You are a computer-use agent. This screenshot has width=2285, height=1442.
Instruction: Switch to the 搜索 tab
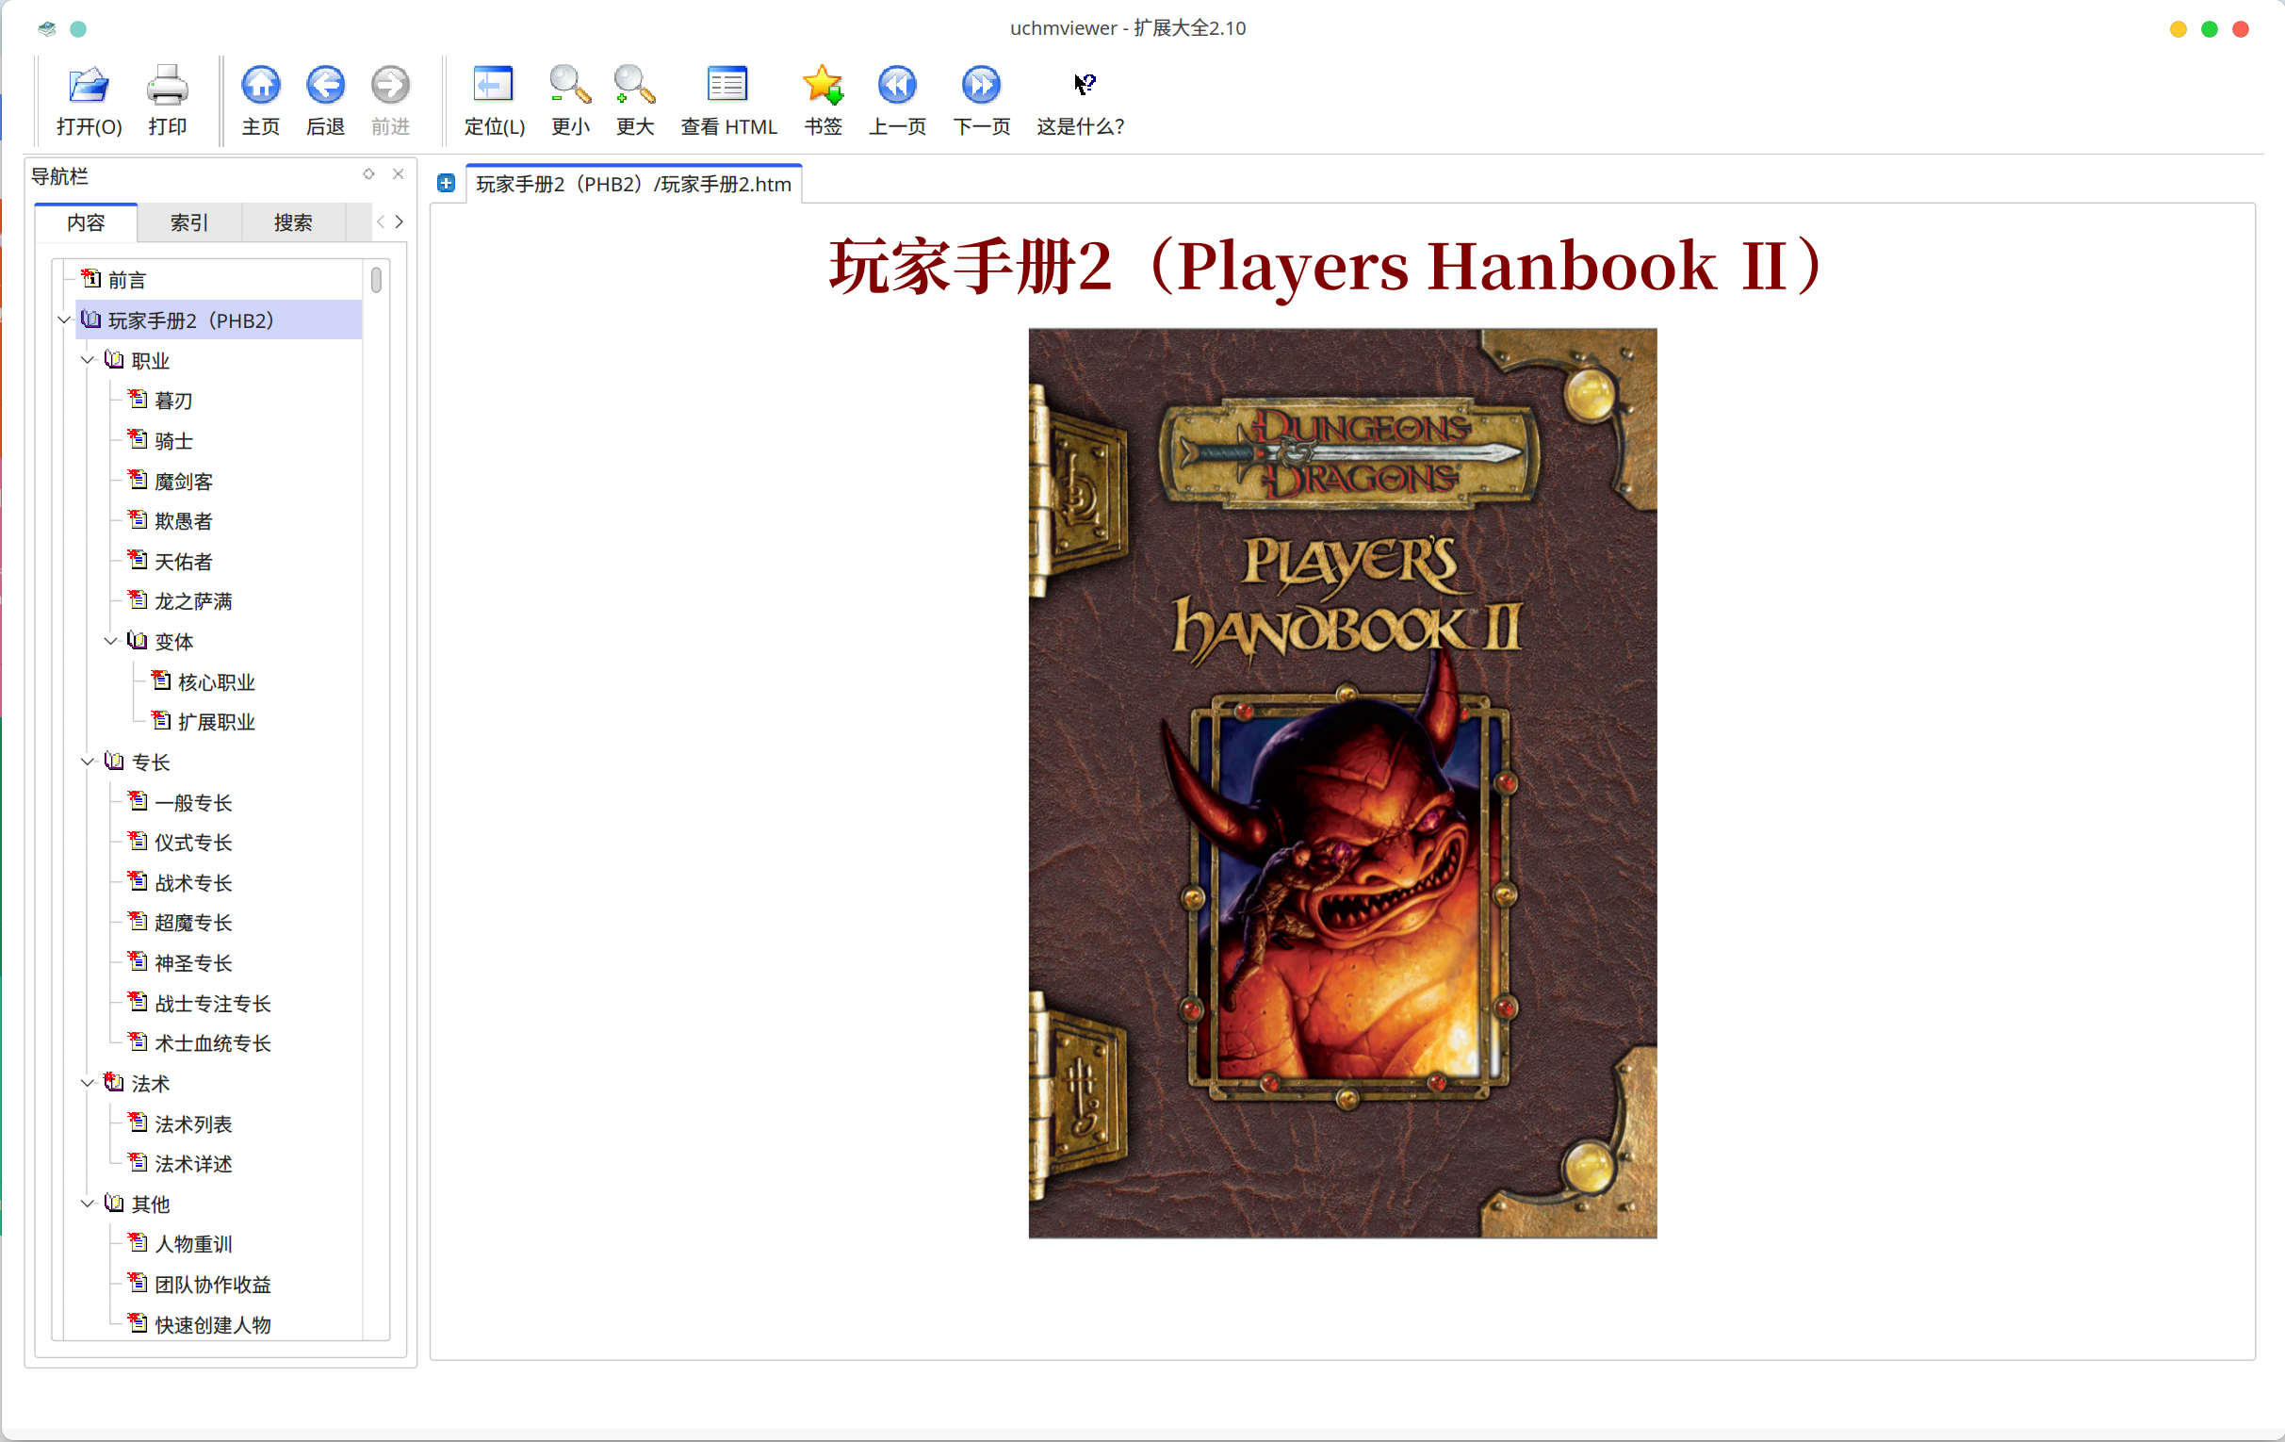click(x=292, y=223)
